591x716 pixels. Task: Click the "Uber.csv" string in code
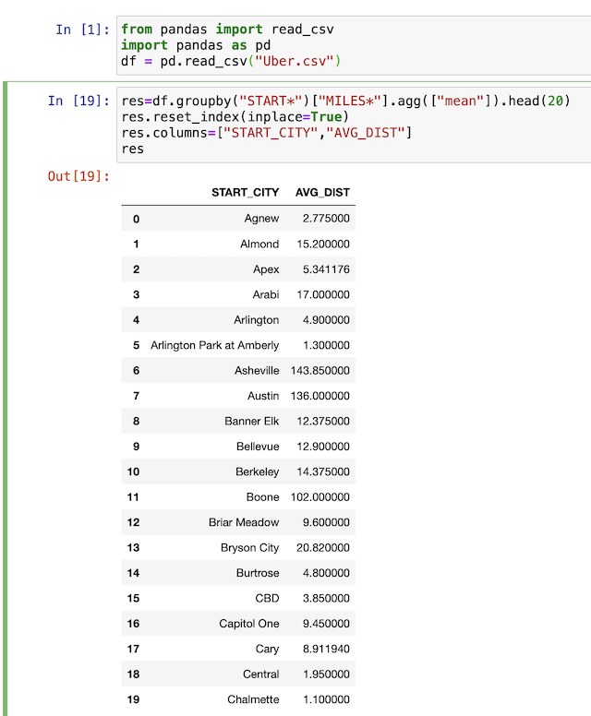(x=295, y=61)
